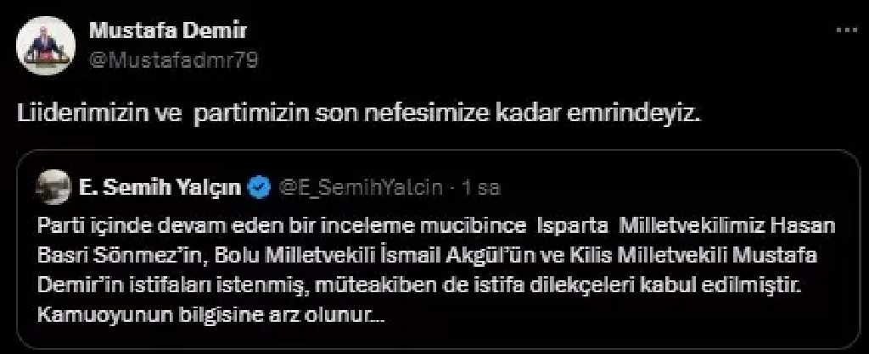Click the blue verified badge beside Yalçın

261,188
